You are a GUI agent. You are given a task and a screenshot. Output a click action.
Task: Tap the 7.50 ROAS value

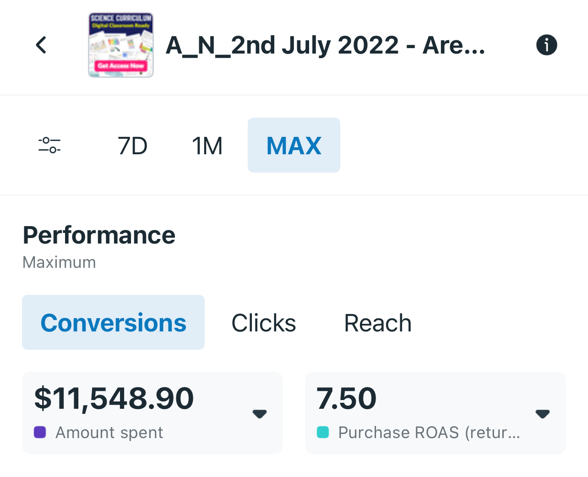tap(346, 398)
